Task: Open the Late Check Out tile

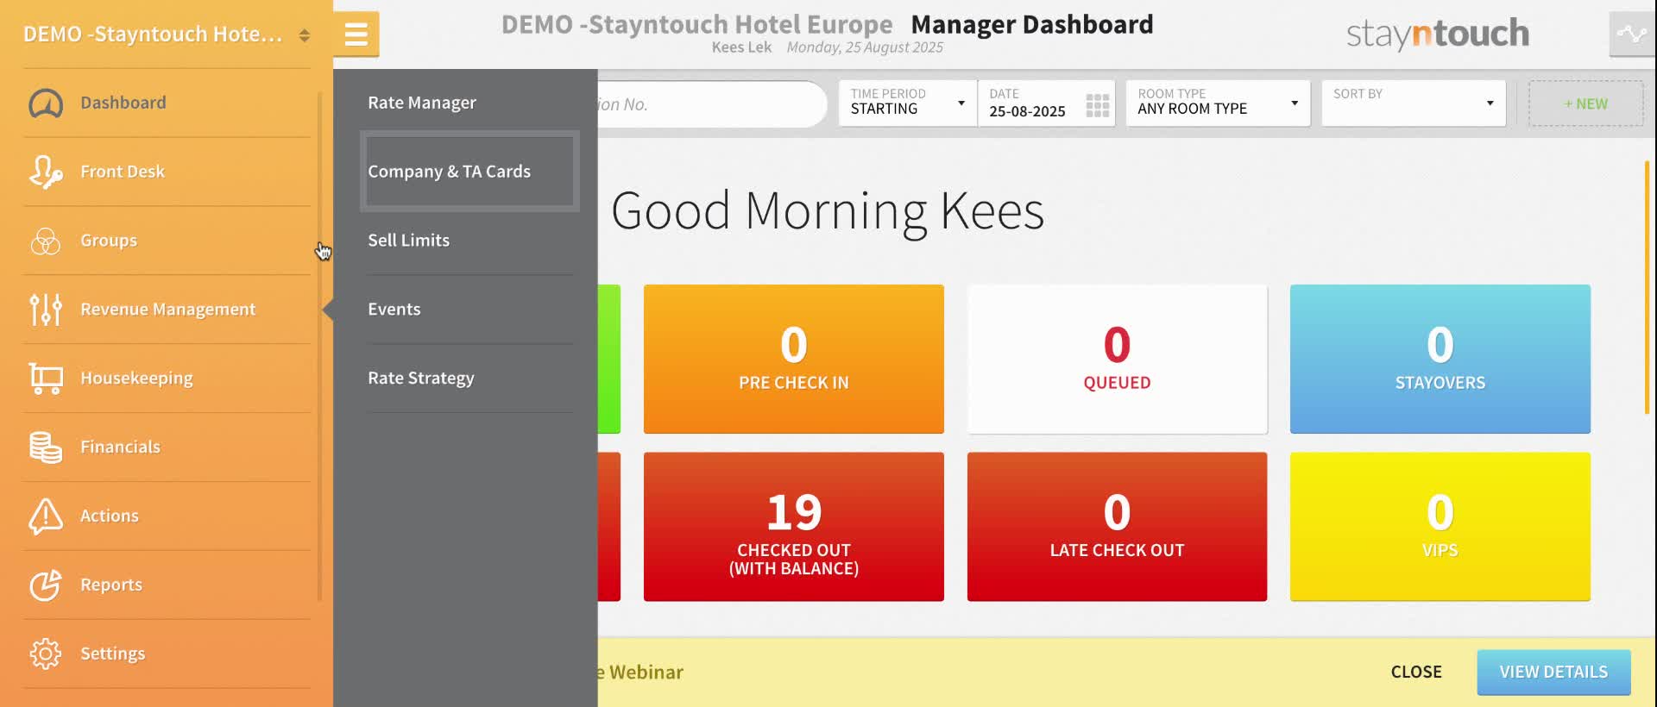Action: 1118,527
